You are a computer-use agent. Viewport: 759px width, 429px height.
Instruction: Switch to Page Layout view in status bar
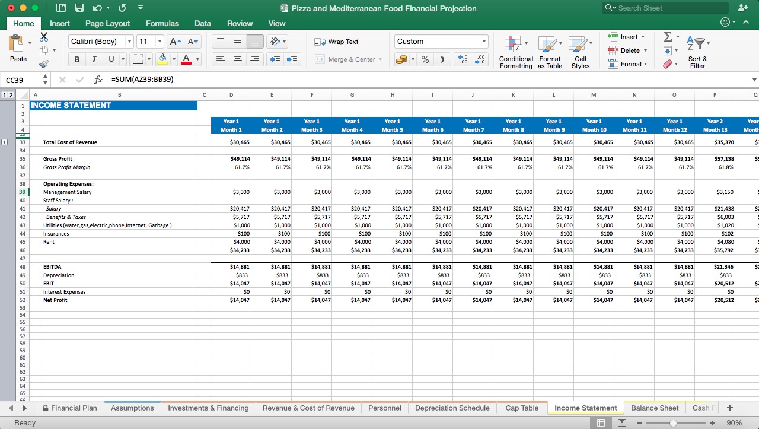[622, 422]
